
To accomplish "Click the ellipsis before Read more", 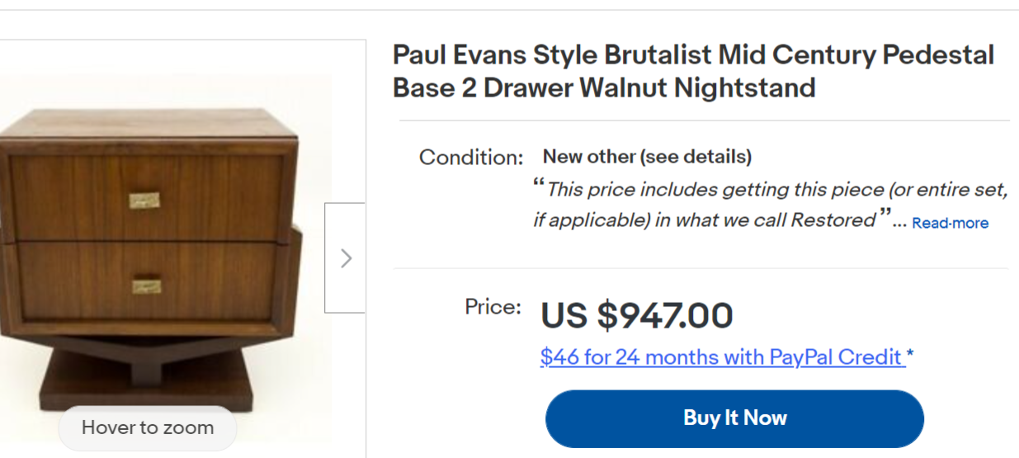I will point(900,221).
